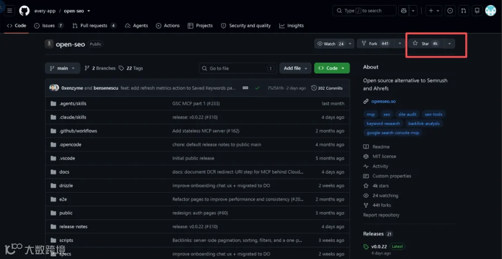This screenshot has width=502, height=259.
Task: Click the keyword-research topic tag
Action: (x=383, y=124)
